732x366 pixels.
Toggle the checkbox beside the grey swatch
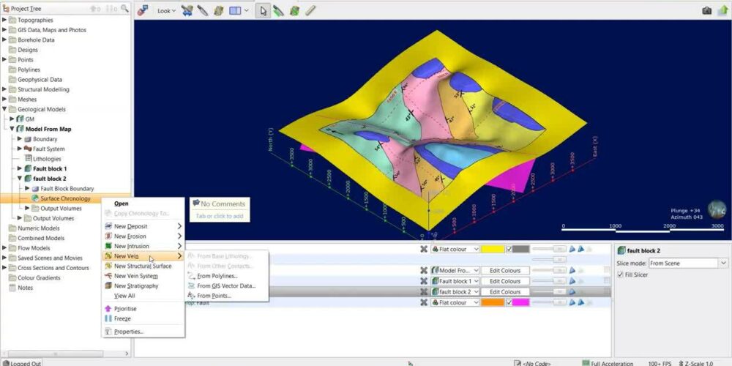point(509,250)
